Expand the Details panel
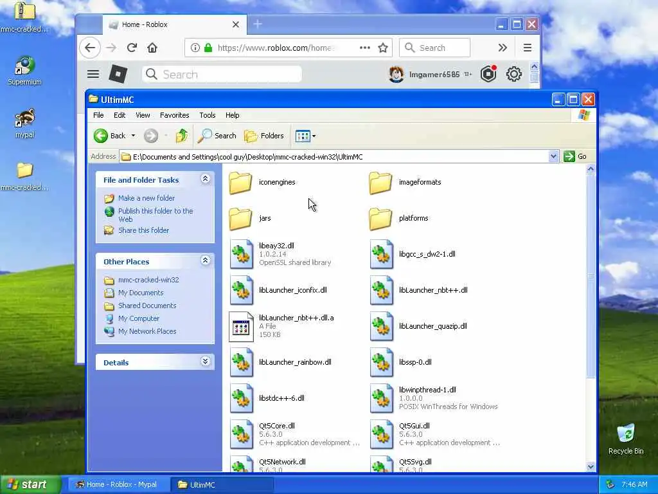Screen dimensions: 658x494 (x=205, y=361)
